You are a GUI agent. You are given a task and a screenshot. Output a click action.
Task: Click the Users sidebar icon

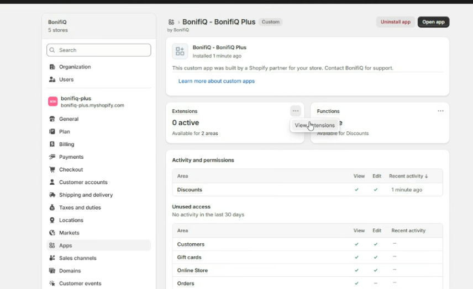pyautogui.click(x=52, y=79)
